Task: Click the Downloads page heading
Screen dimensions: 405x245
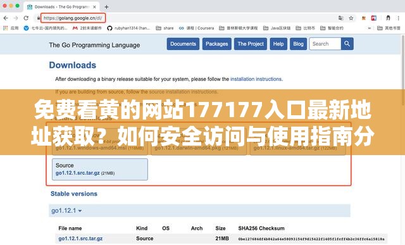Action: click(x=73, y=65)
